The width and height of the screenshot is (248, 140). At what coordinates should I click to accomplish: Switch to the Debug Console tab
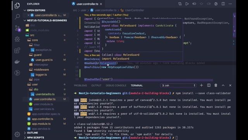(x=116, y=86)
